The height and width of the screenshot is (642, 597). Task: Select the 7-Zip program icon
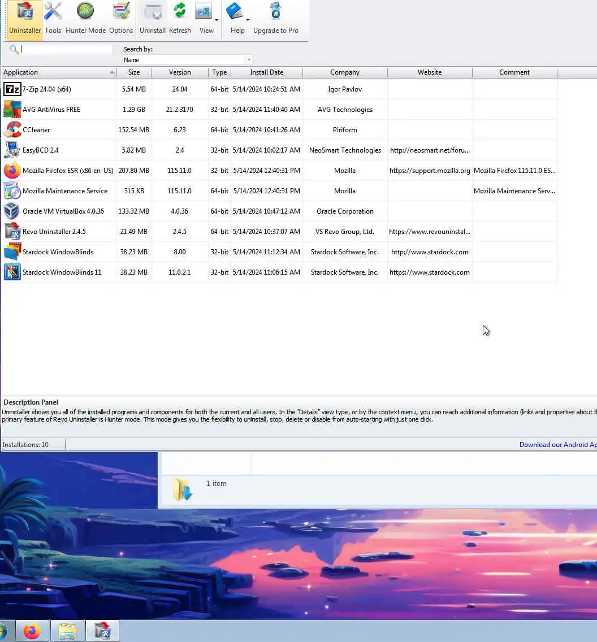click(12, 89)
